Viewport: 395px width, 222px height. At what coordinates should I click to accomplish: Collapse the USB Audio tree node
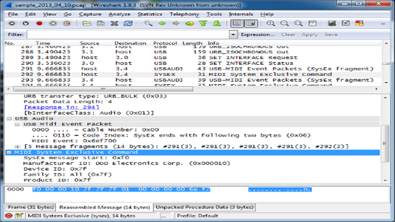pyautogui.click(x=9, y=119)
